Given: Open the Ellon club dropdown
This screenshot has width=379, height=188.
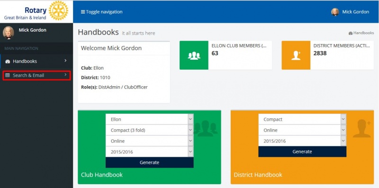Looking at the screenshot, I should 149,119.
